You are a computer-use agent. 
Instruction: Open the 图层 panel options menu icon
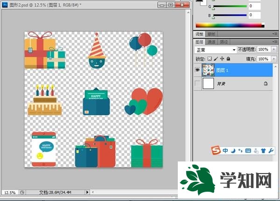point(275,42)
